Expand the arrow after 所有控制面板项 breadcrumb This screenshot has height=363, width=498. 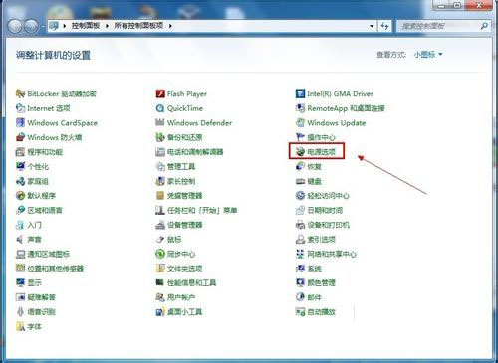tap(170, 26)
